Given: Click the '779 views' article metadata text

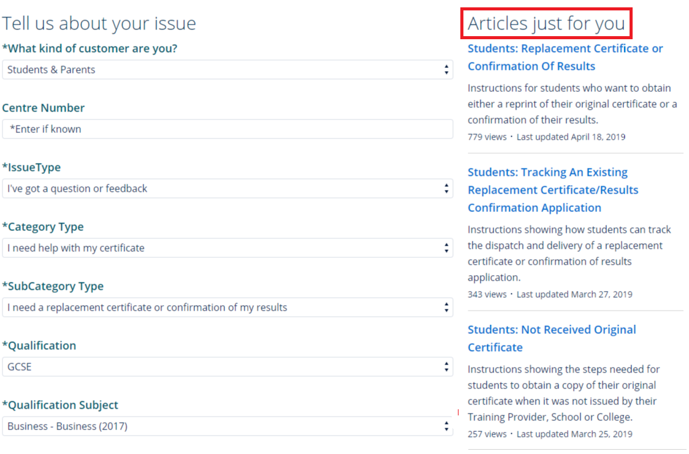Looking at the screenshot, I should click(x=487, y=137).
